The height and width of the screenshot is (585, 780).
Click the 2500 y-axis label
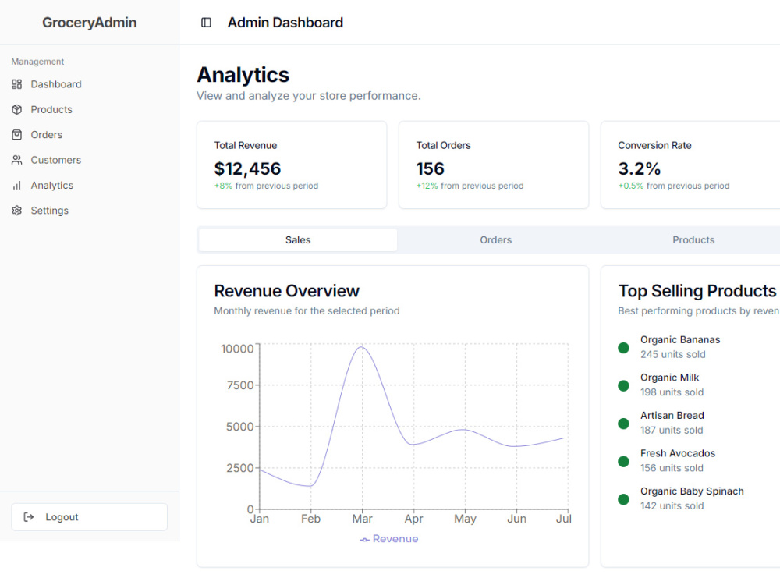[240, 468]
